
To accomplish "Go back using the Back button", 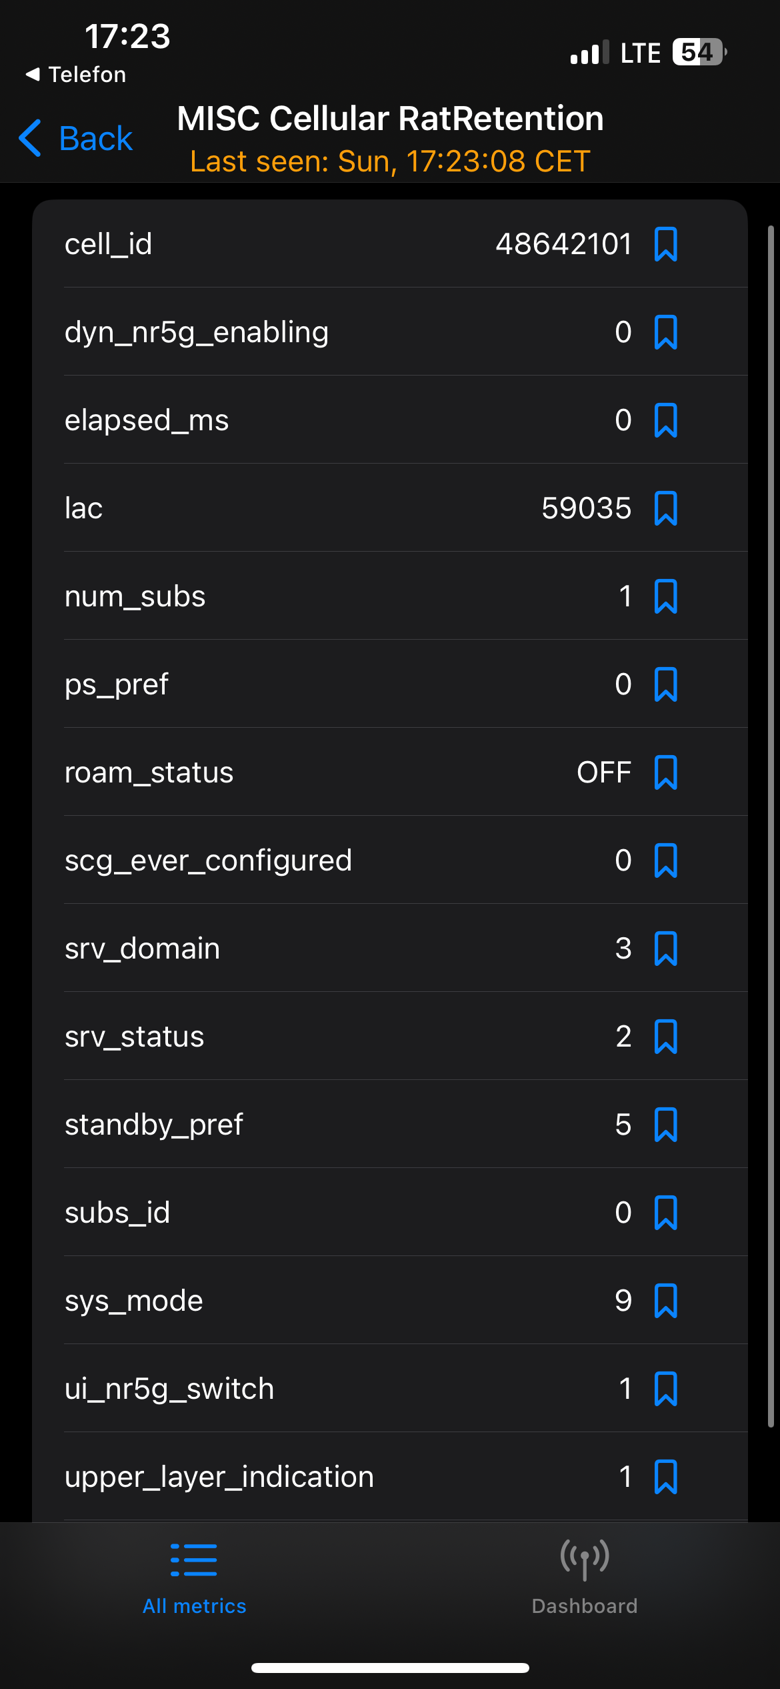I will pyautogui.click(x=76, y=138).
